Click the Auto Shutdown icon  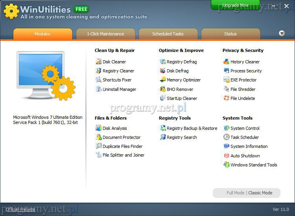pyautogui.click(x=226, y=156)
